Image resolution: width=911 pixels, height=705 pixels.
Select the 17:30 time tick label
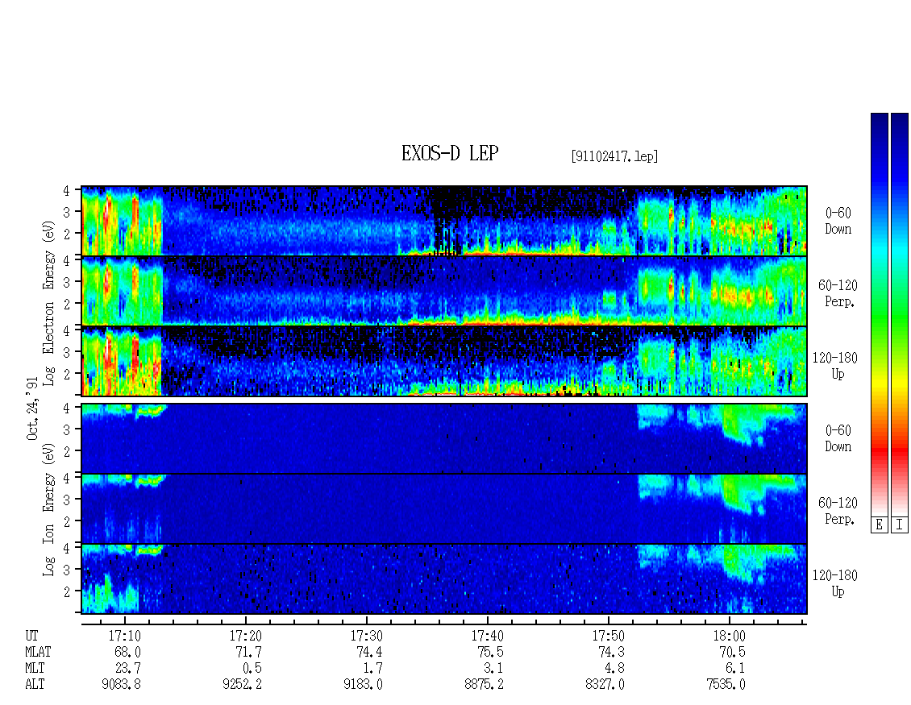366,636
